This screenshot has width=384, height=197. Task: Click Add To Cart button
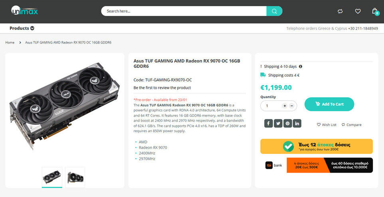pos(329,104)
